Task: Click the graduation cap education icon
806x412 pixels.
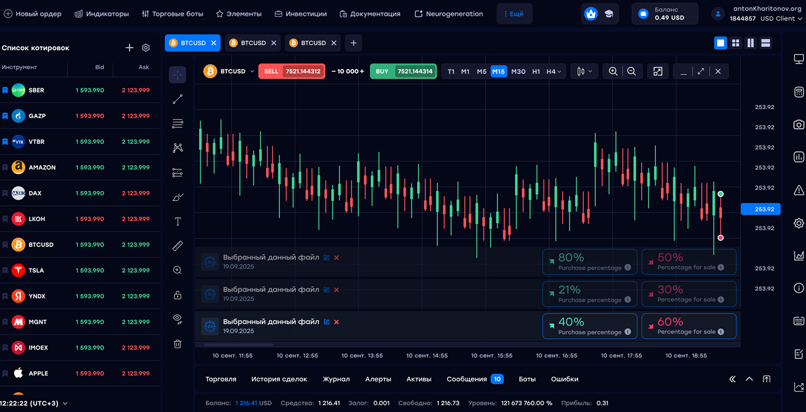Action: coord(609,14)
